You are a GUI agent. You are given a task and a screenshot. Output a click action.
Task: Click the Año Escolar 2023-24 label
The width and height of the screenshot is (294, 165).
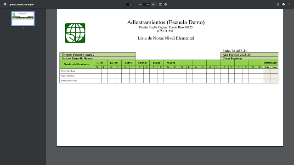click(237, 55)
